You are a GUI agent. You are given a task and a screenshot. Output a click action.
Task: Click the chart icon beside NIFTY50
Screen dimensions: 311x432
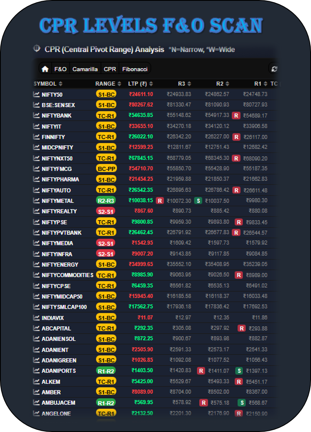pos(36,94)
